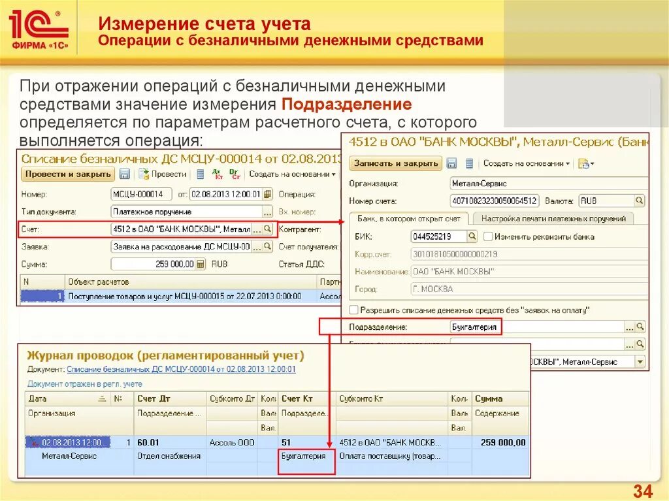Show Дт/Кт postings icon
This screenshot has width=669, height=501.
(218, 174)
